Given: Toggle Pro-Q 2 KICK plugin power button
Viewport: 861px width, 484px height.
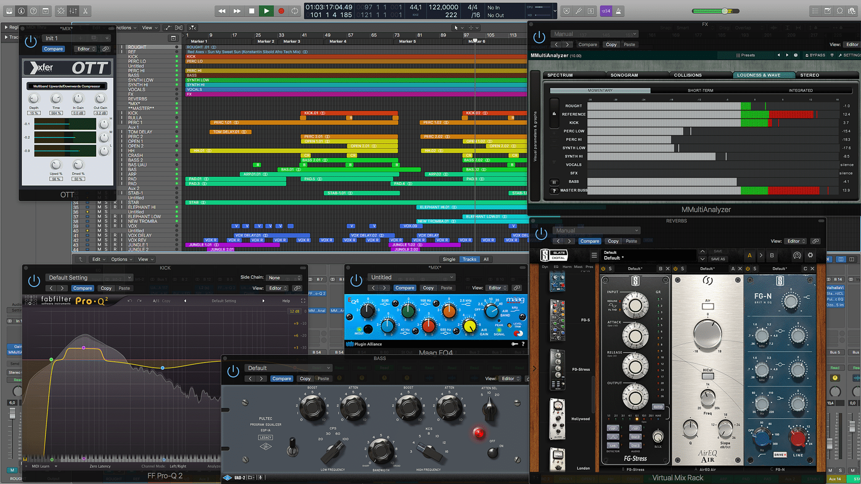Looking at the screenshot, I should pyautogui.click(x=34, y=281).
